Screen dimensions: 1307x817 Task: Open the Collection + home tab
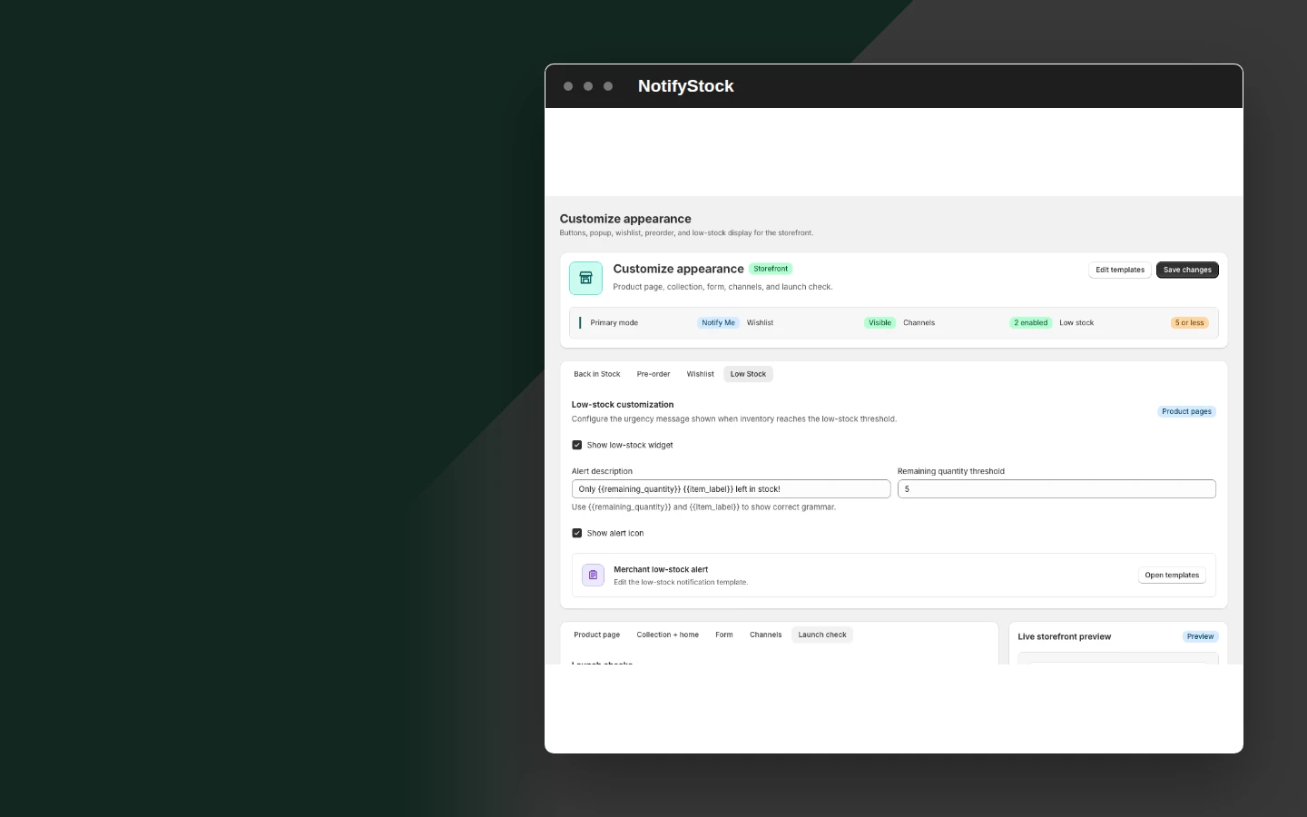click(667, 635)
